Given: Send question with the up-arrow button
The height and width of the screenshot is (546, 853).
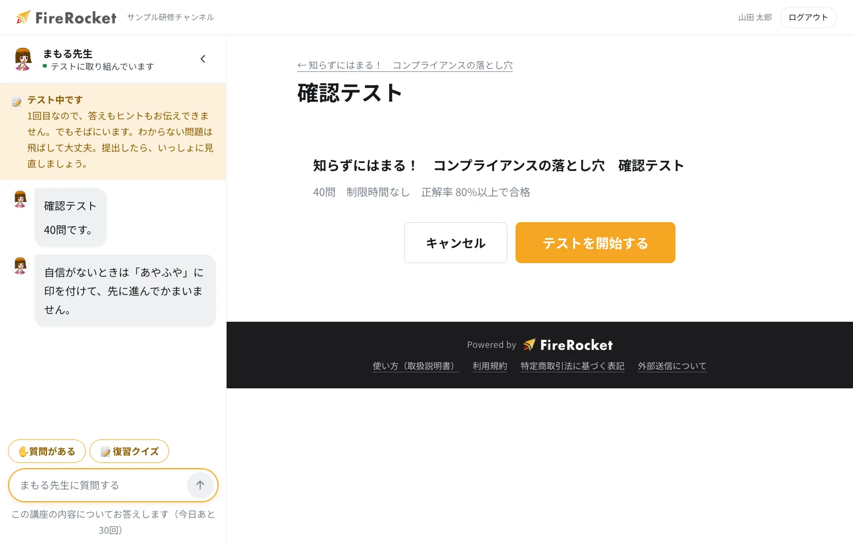Looking at the screenshot, I should [200, 485].
